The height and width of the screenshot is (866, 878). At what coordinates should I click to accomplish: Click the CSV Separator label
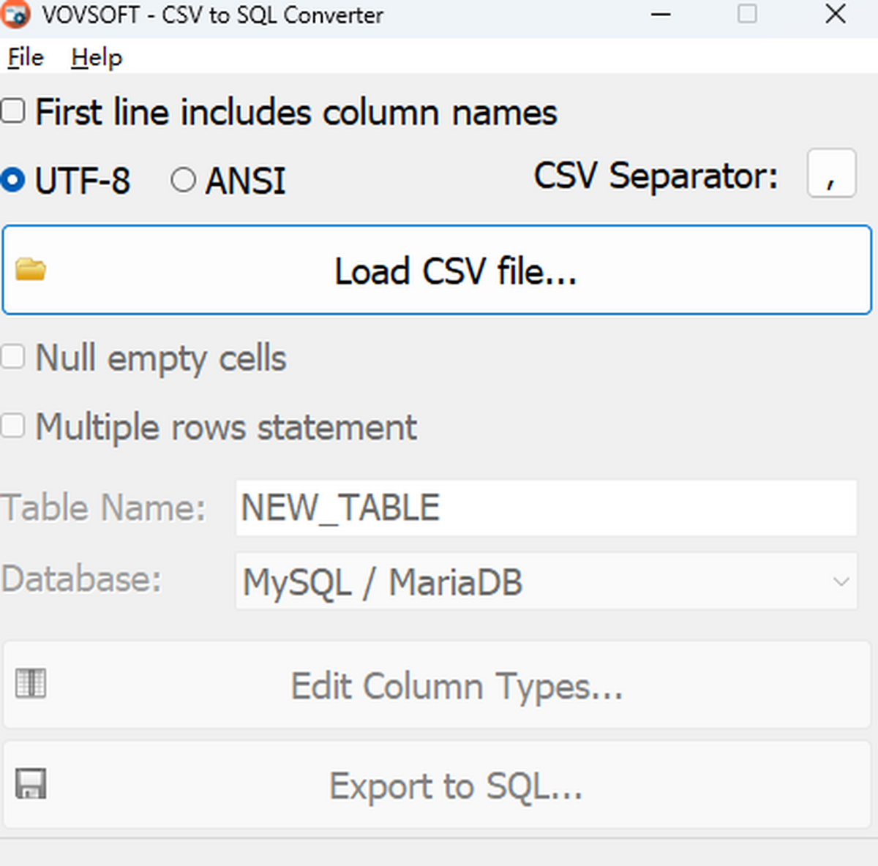tap(656, 176)
